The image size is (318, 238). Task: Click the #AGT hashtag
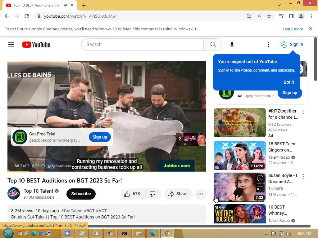point(101,211)
